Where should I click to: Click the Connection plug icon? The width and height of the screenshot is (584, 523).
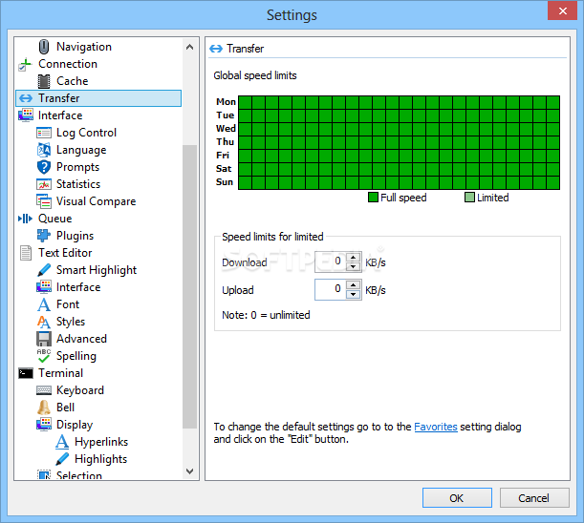(x=25, y=64)
